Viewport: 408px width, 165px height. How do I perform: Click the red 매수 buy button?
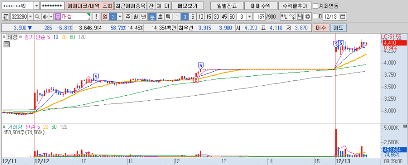321,28
